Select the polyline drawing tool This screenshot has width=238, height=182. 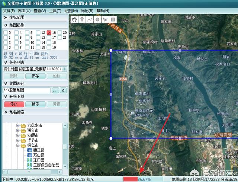tap(90, 20)
